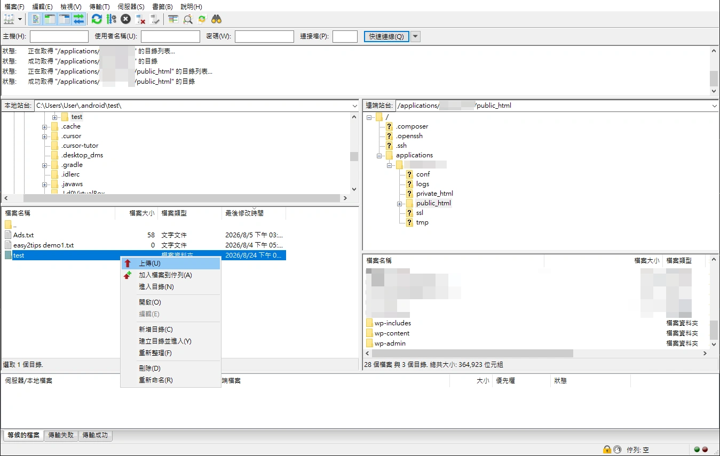Switch to the 傳輸失敗 tab
Image resolution: width=720 pixels, height=456 pixels.
coord(61,435)
